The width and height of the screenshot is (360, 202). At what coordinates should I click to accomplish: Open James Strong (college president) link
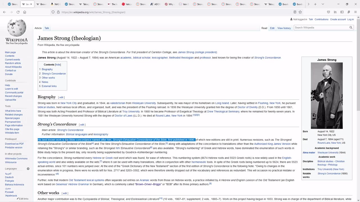click(197, 52)
